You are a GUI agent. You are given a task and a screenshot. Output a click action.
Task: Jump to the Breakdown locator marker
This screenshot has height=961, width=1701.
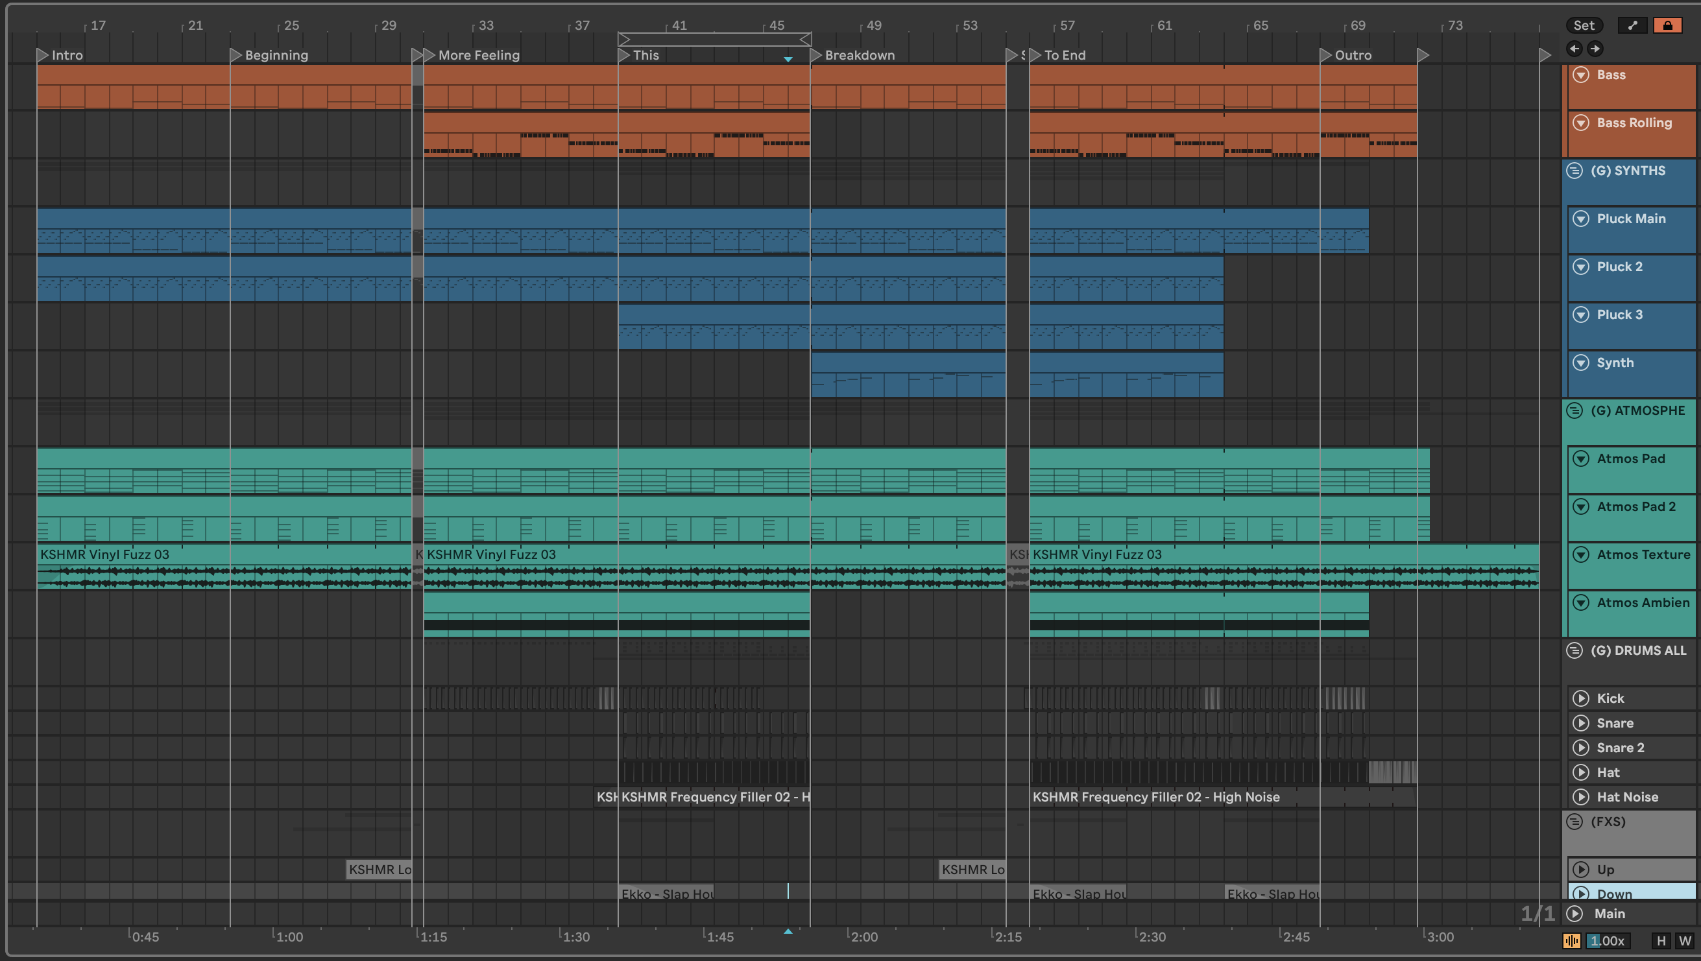click(817, 54)
